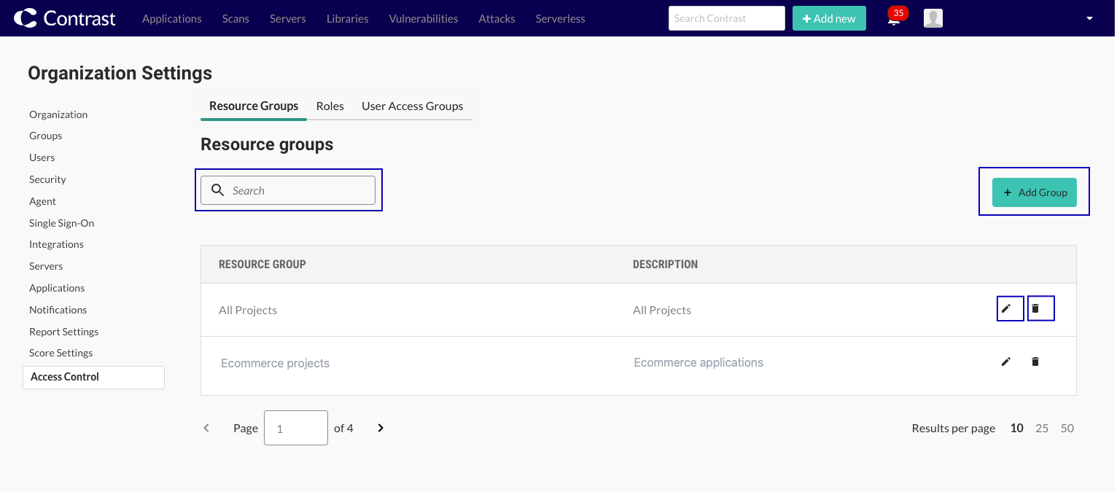Show 25 results per page
1117x492 pixels.
[1042, 428]
